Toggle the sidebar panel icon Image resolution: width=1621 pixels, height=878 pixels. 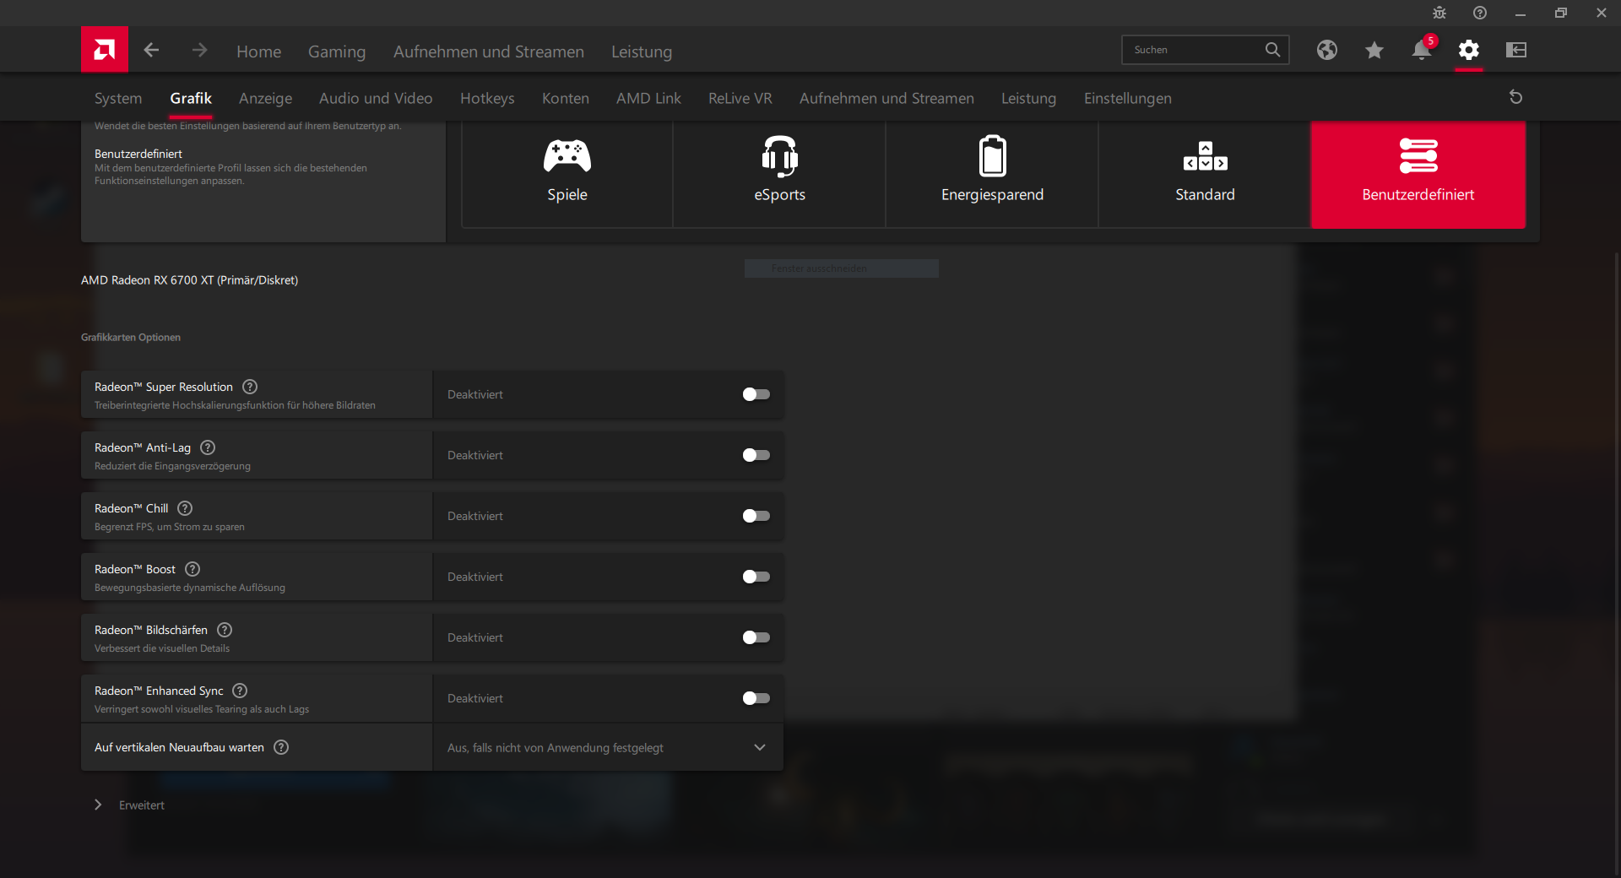[1516, 50]
